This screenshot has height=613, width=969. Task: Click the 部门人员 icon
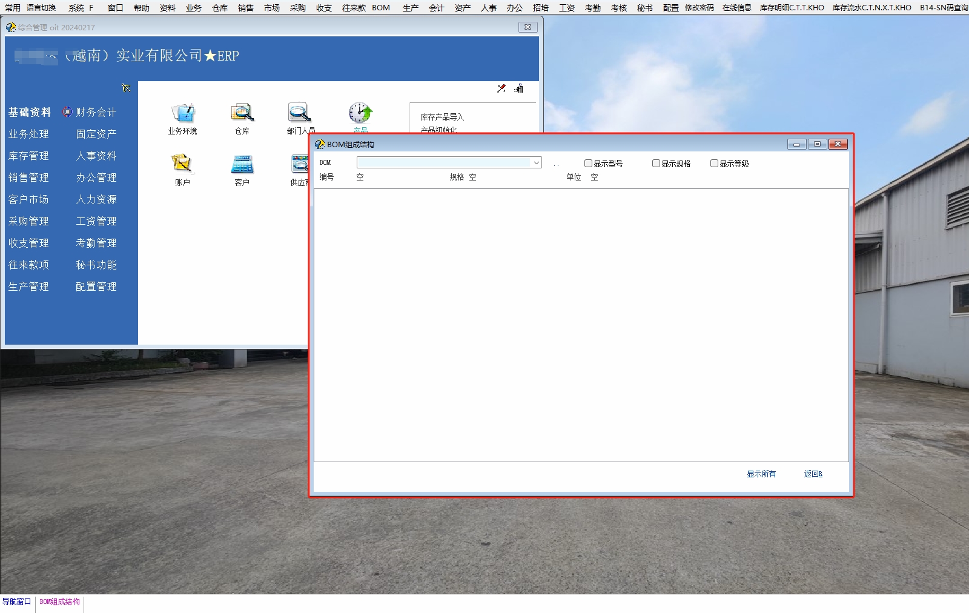(x=299, y=113)
